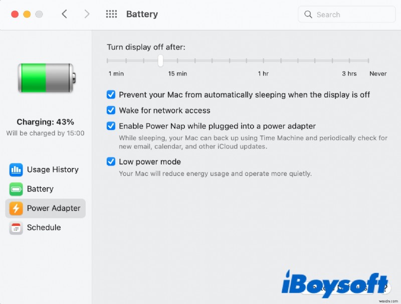Turn off Low power mode
401x304 pixels.
coord(111,161)
